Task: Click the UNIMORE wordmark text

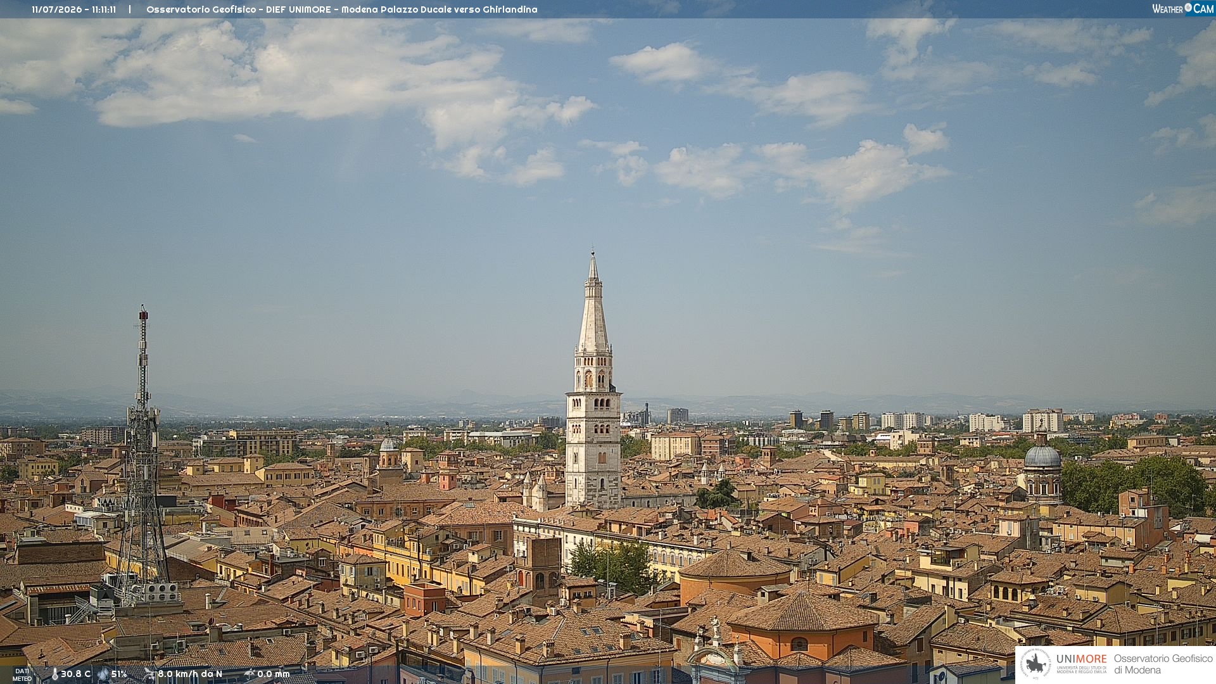Action: [x=1081, y=659]
